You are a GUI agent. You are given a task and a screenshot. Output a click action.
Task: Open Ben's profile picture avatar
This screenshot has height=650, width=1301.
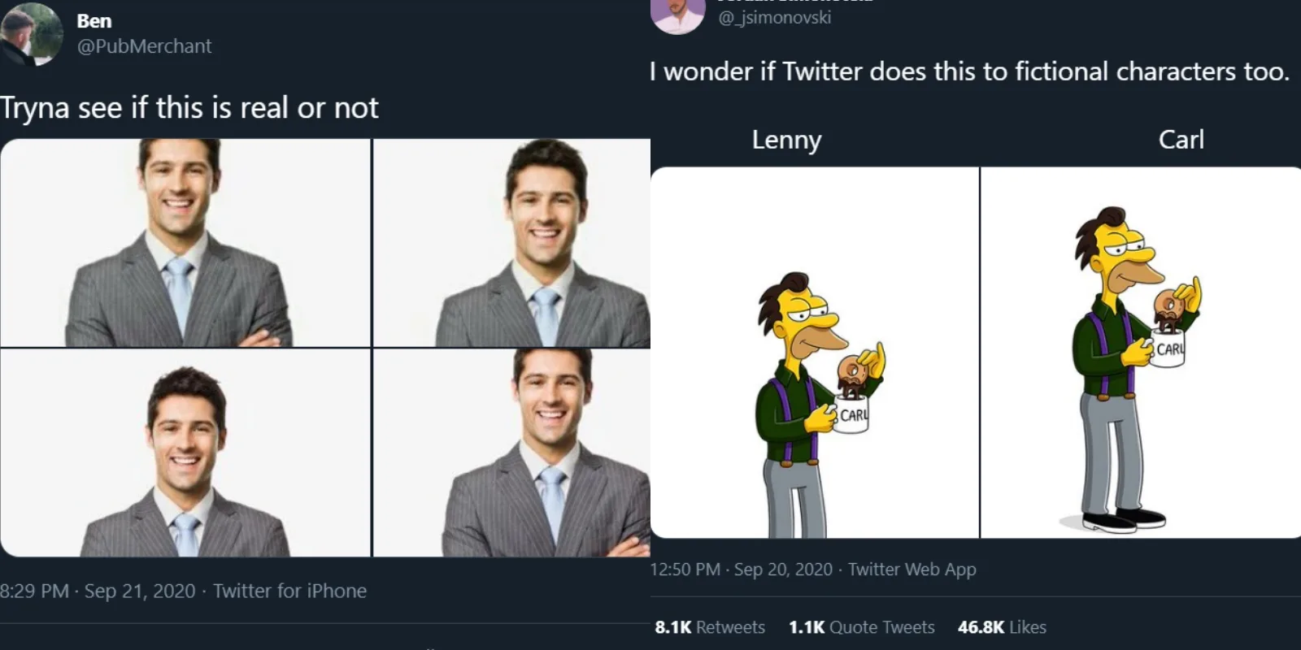click(x=32, y=33)
